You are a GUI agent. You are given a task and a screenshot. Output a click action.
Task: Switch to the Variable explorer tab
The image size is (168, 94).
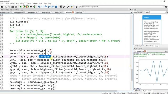click(139, 46)
